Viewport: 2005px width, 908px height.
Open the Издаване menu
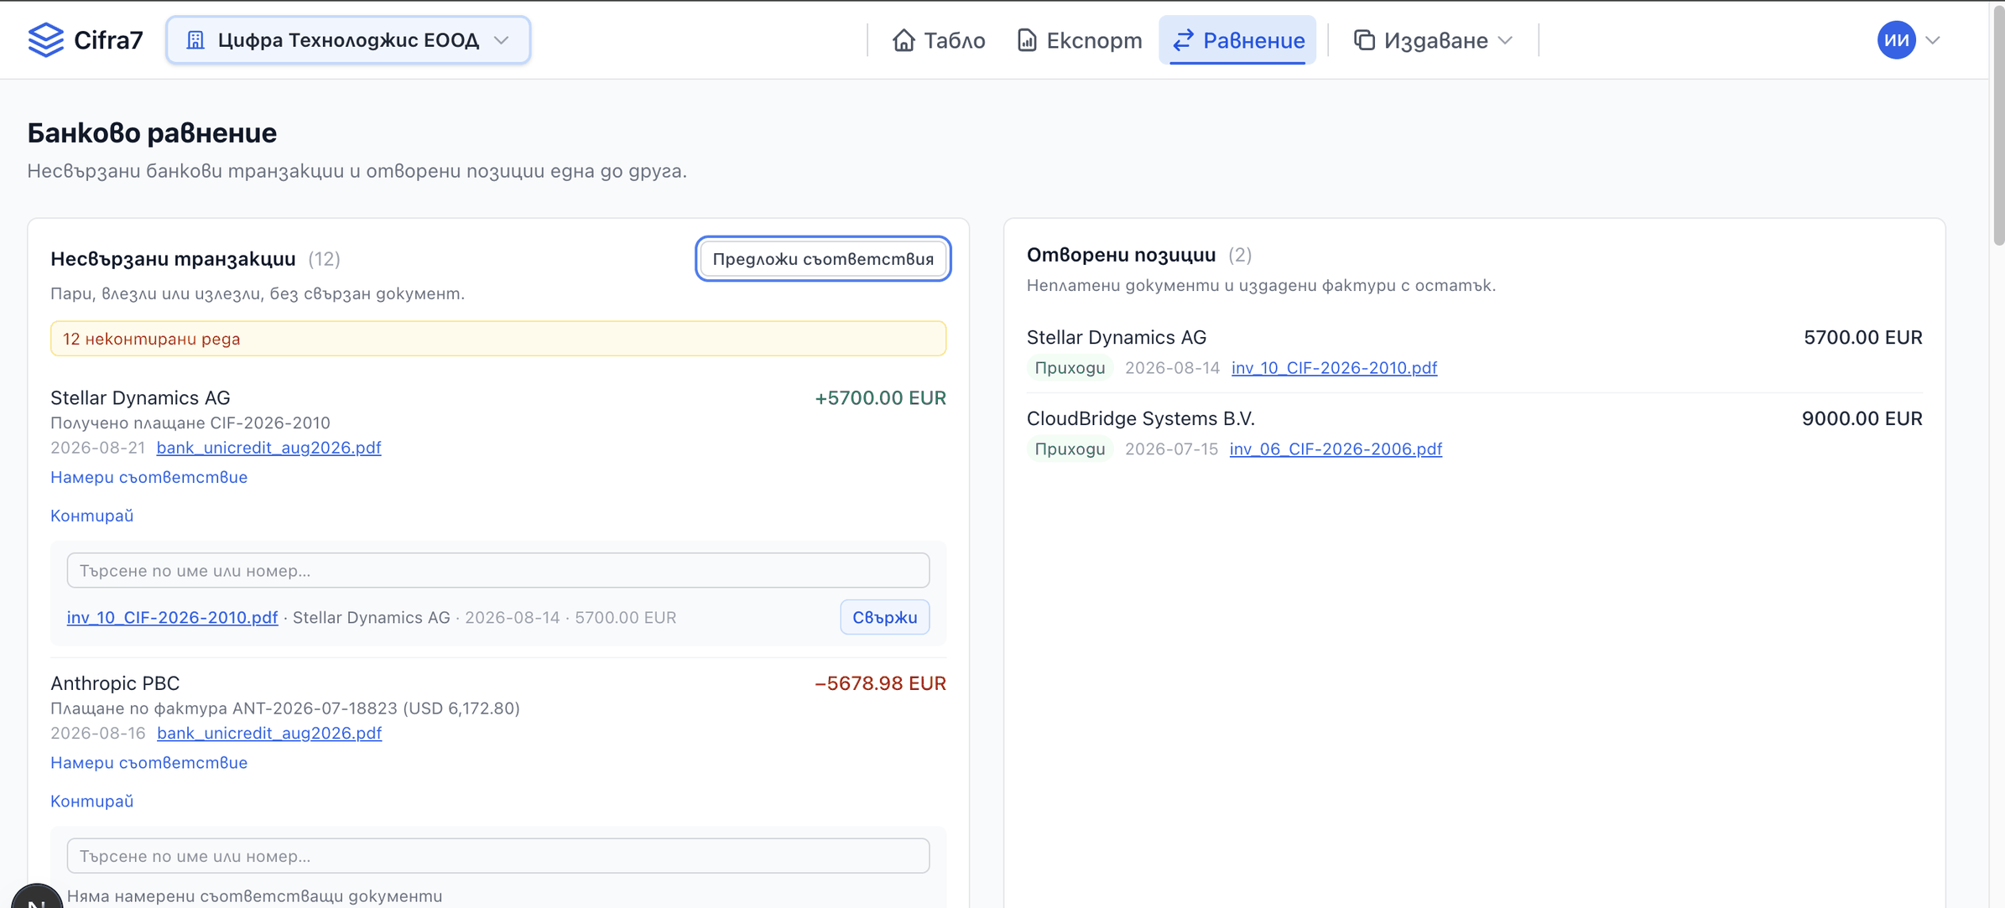point(1434,39)
